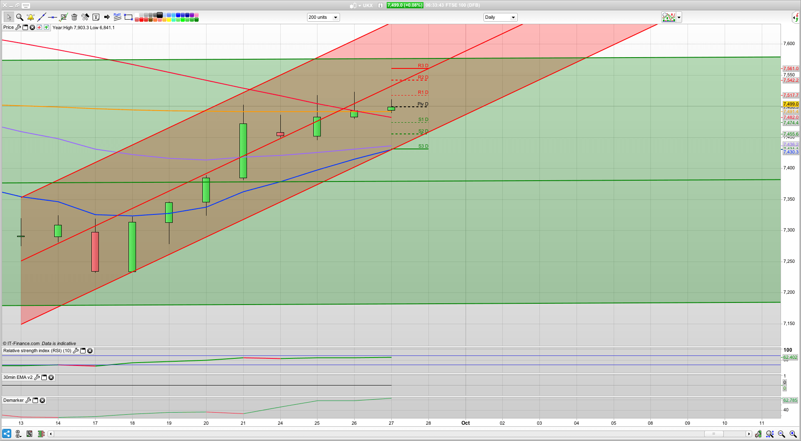Image resolution: width=801 pixels, height=441 pixels.
Task: Select the text annotation tool
Action: (96, 17)
